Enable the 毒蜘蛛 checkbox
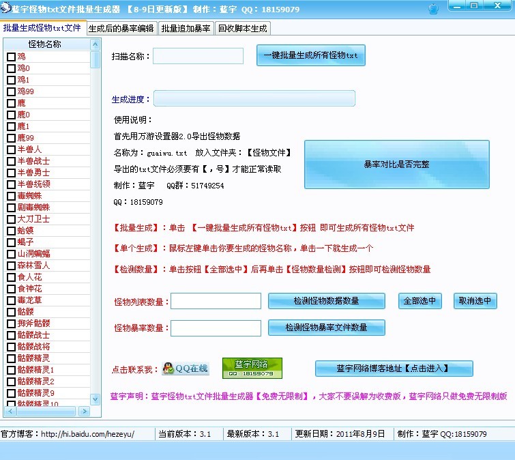 click(11, 196)
